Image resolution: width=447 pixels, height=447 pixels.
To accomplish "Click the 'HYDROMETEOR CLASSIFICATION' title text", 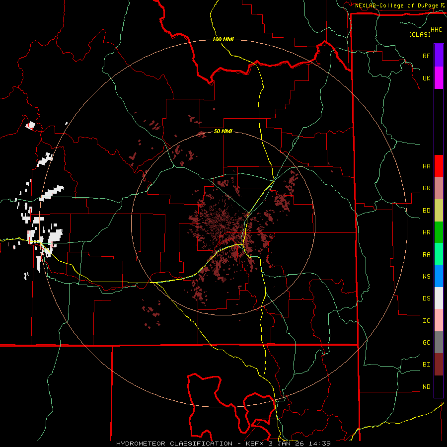I will click(174, 444).
